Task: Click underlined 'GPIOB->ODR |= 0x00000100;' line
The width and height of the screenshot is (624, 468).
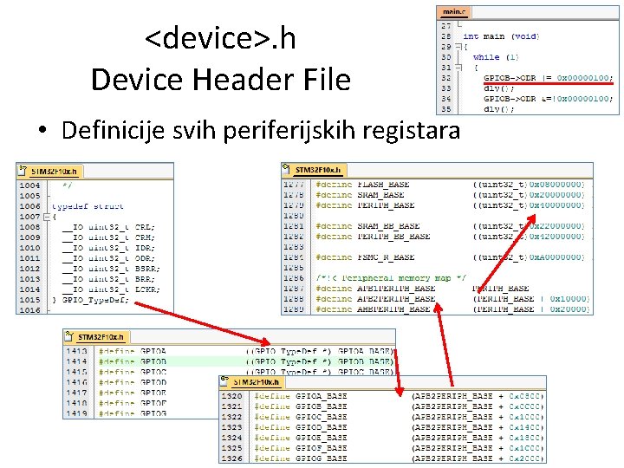Action: [549, 78]
